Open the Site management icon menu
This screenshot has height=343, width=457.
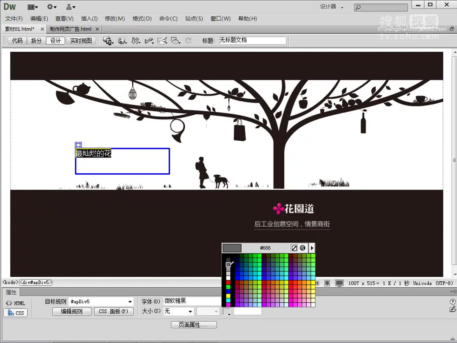point(70,7)
